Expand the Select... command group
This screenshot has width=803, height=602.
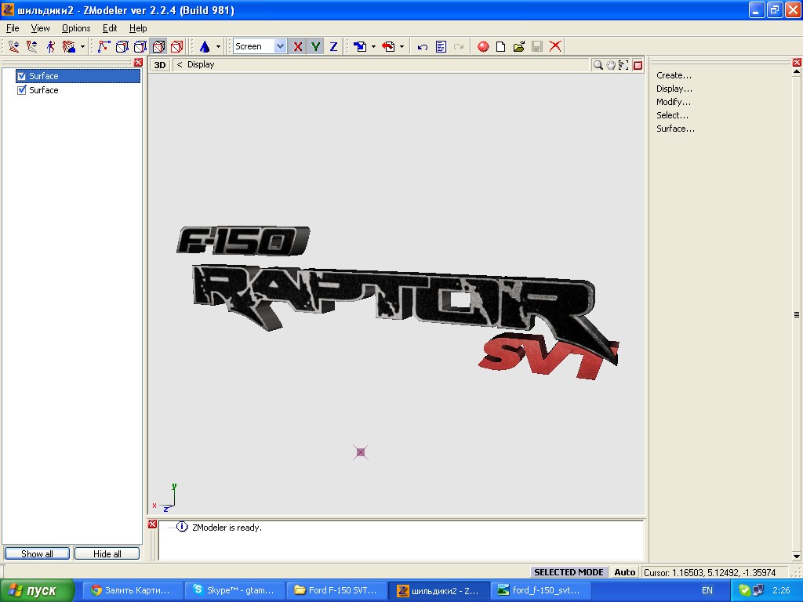pos(672,115)
